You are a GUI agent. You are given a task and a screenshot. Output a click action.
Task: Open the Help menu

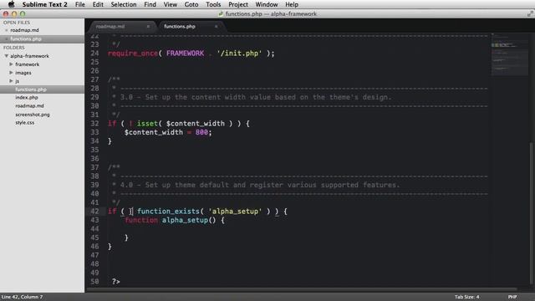tap(292, 4)
